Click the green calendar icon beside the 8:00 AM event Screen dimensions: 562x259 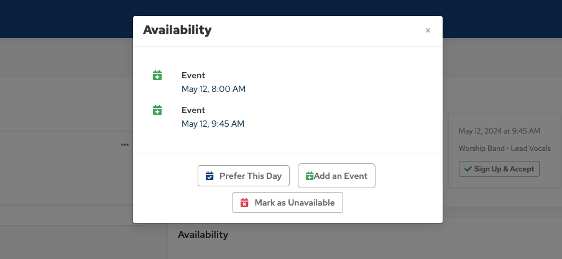click(157, 76)
